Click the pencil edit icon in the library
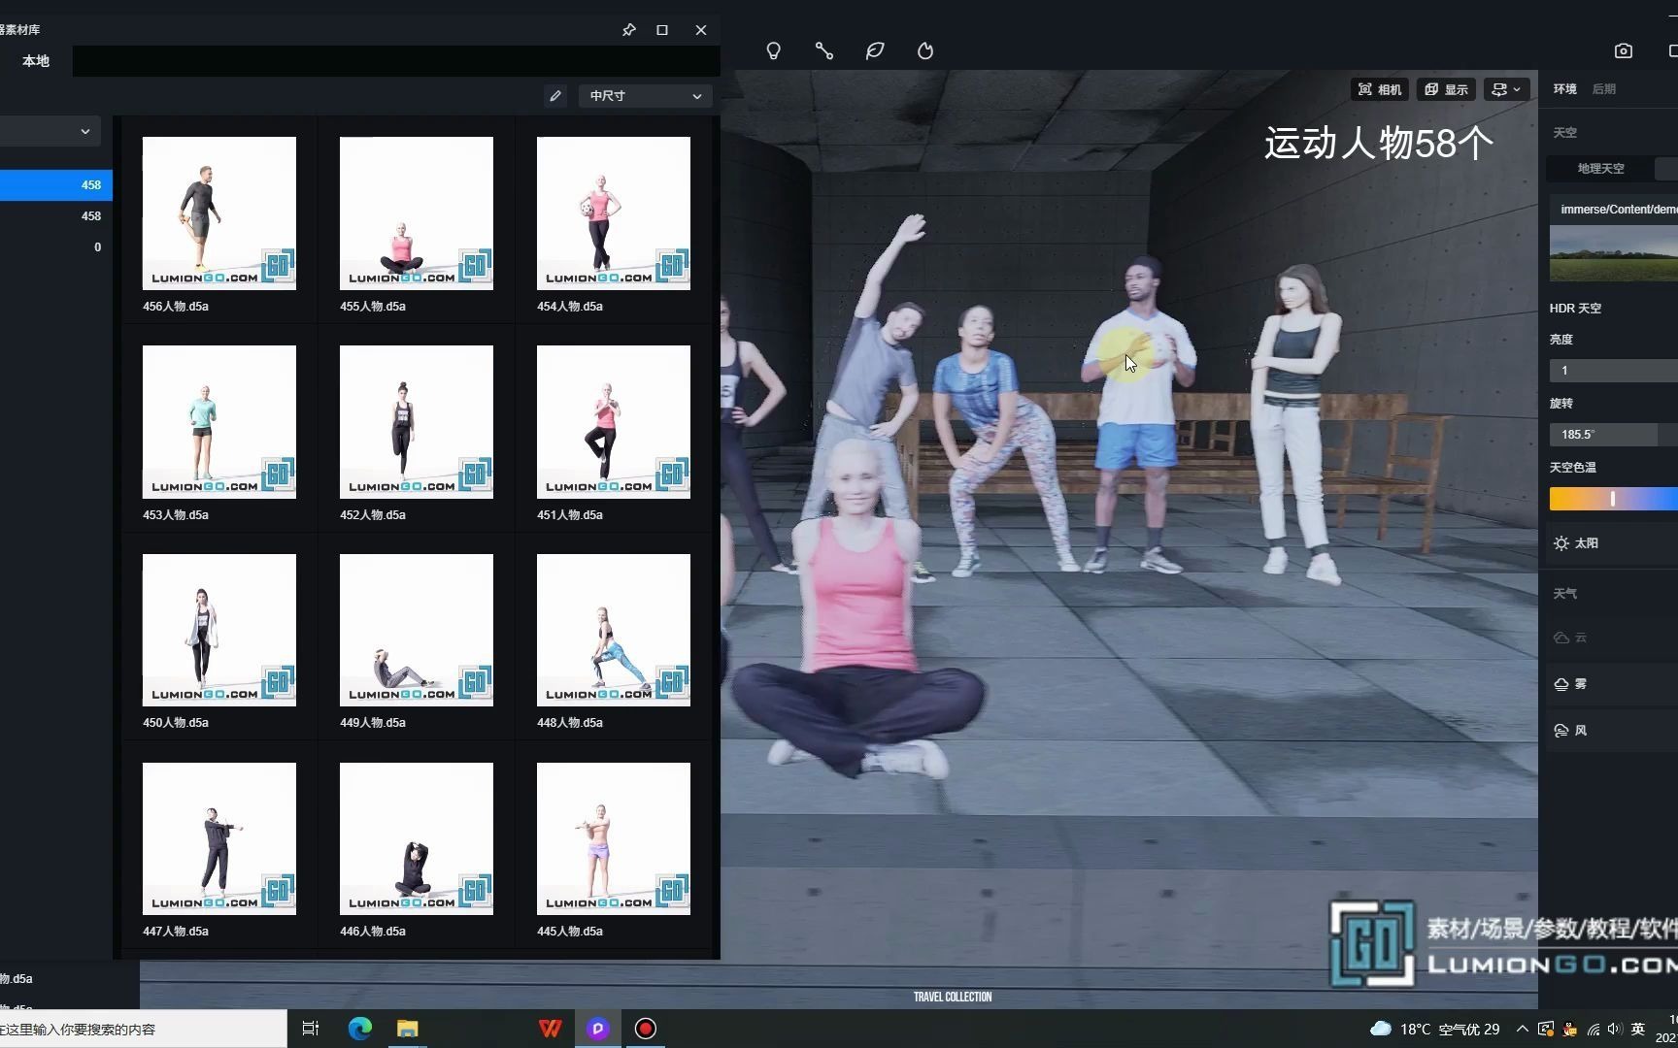Screen dimensions: 1678x1048 point(554,95)
